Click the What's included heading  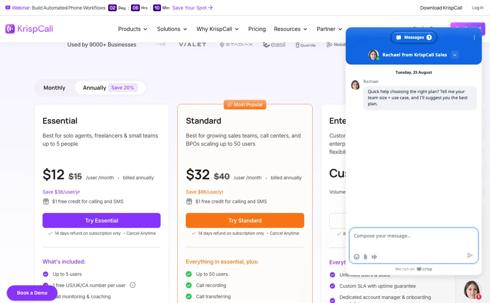tap(64, 262)
